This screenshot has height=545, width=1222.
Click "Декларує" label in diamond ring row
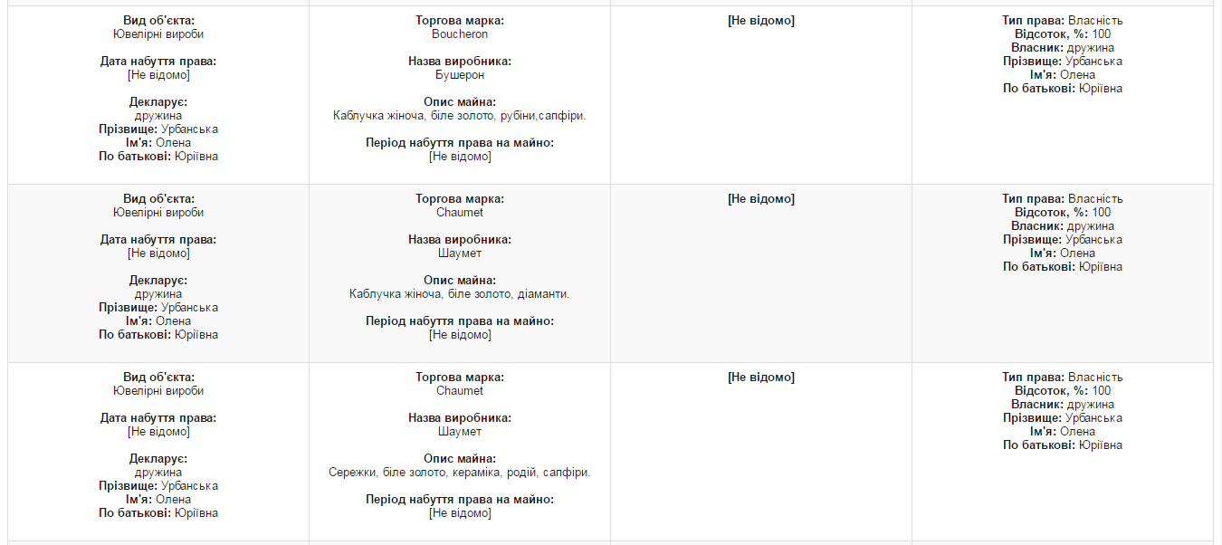pos(158,281)
